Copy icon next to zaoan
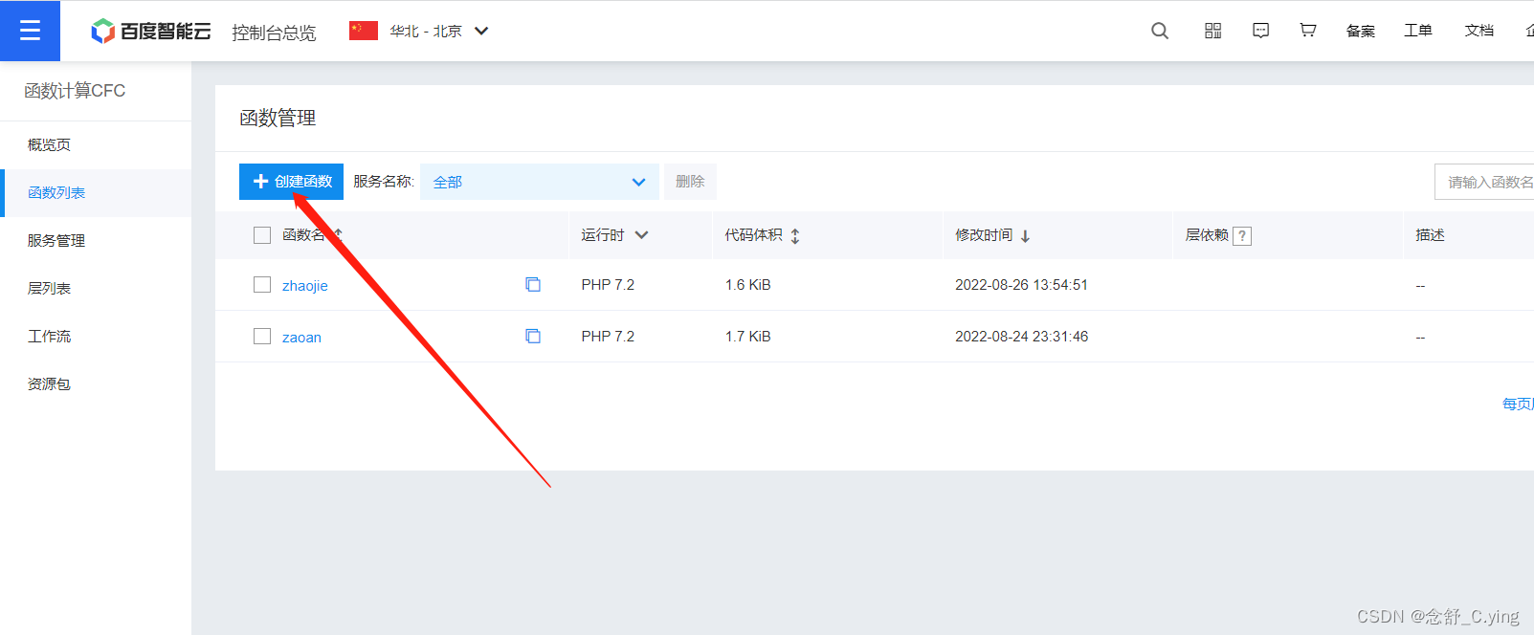The image size is (1534, 635). point(533,336)
